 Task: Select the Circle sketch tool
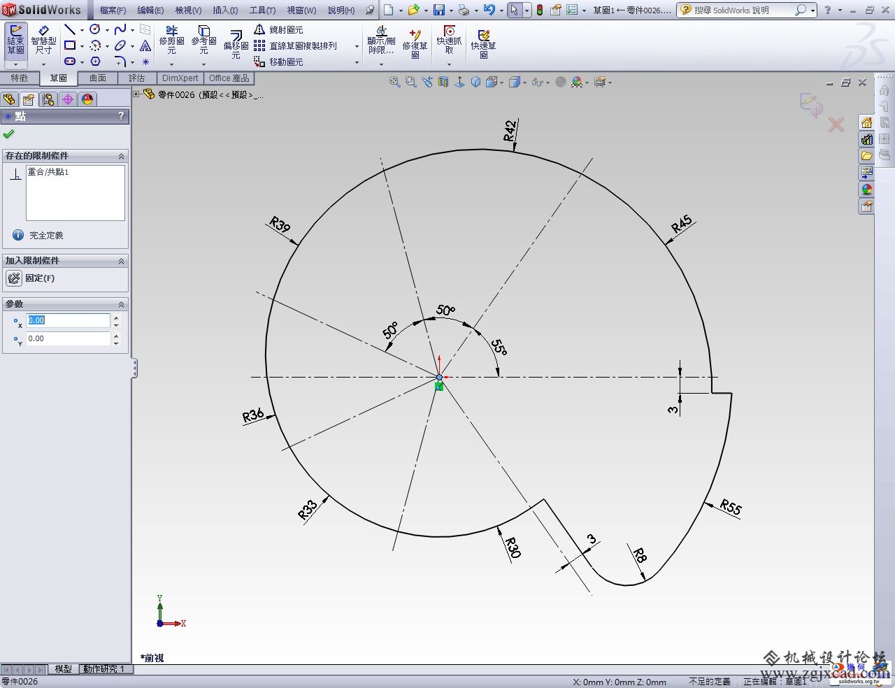95,29
